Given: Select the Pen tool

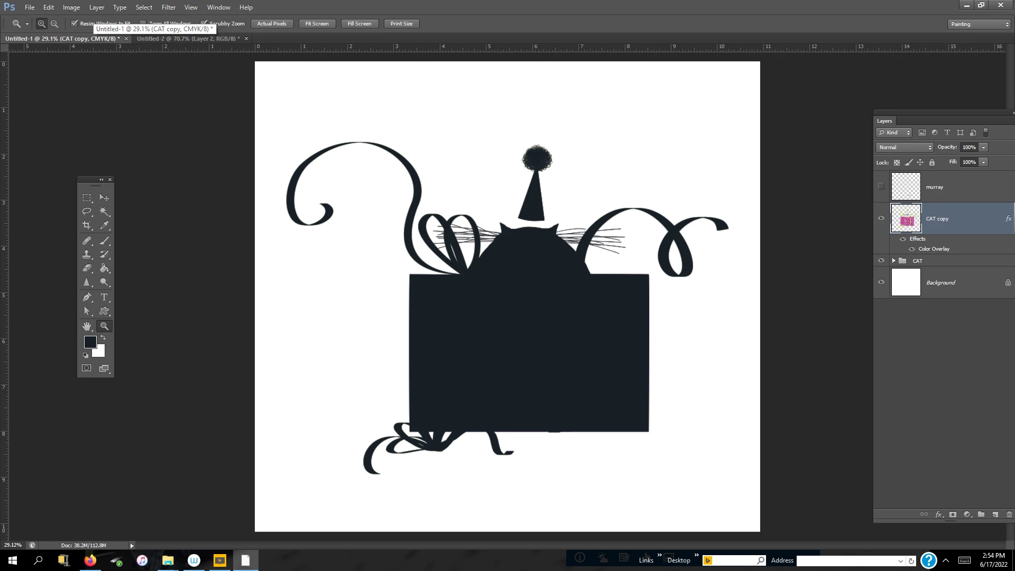Looking at the screenshot, I should click(x=87, y=297).
